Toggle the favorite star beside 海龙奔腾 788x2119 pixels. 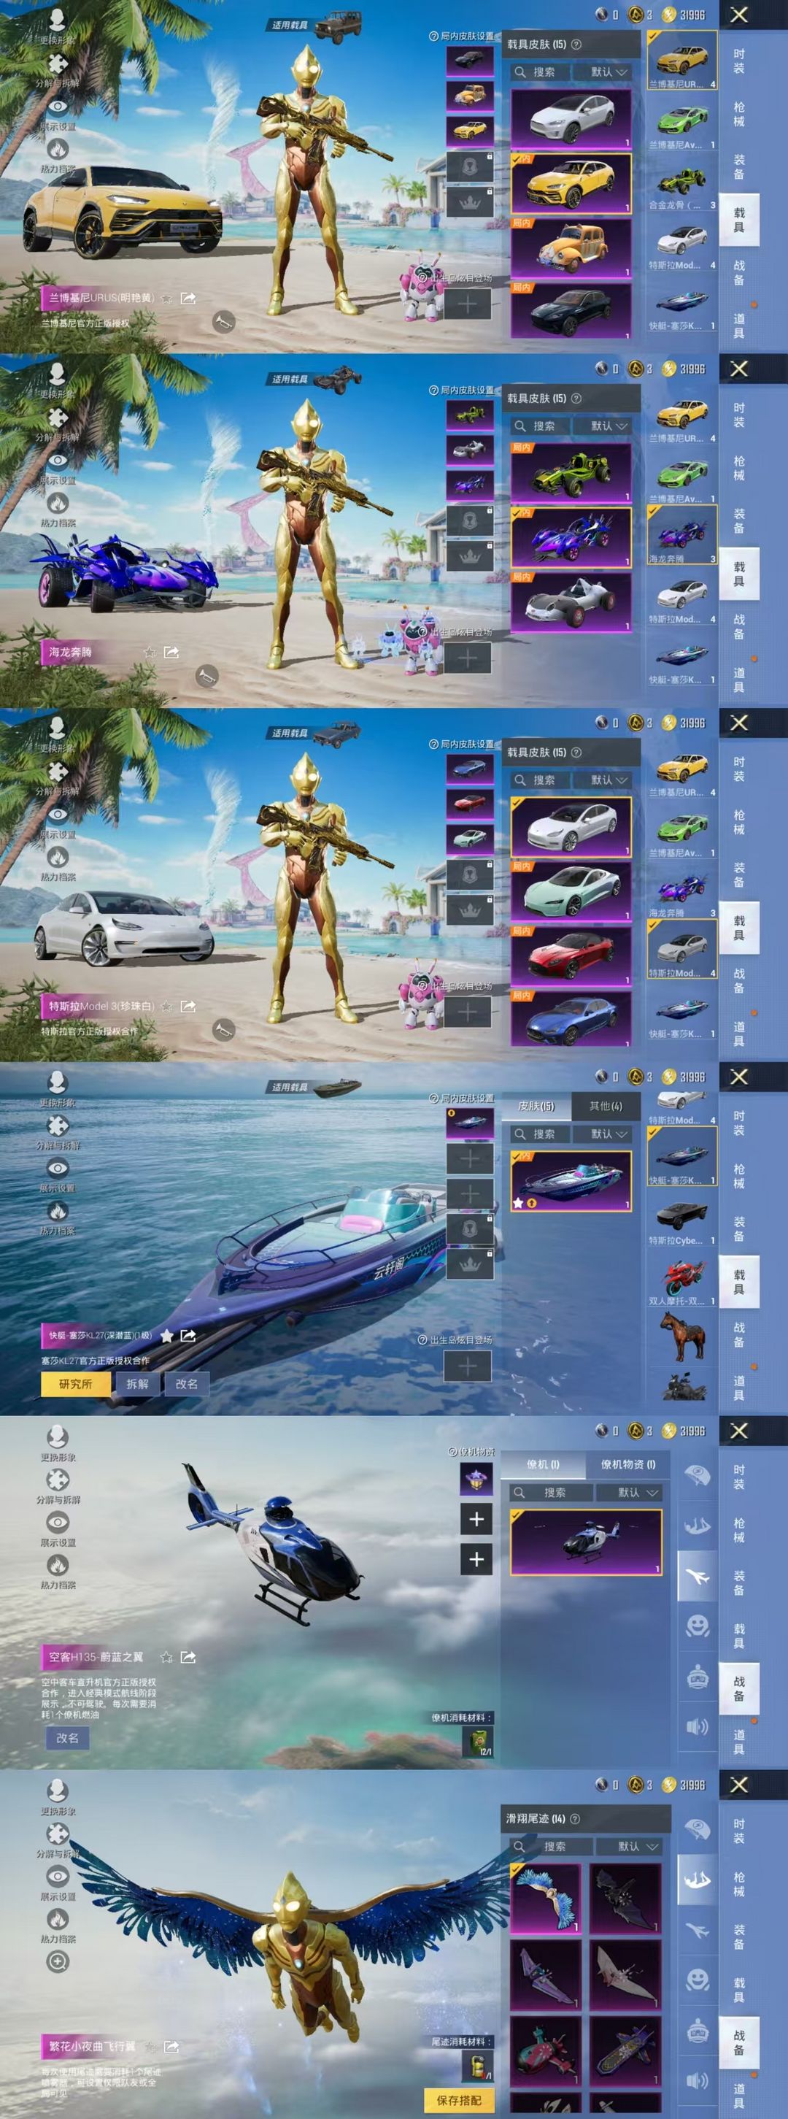[150, 652]
